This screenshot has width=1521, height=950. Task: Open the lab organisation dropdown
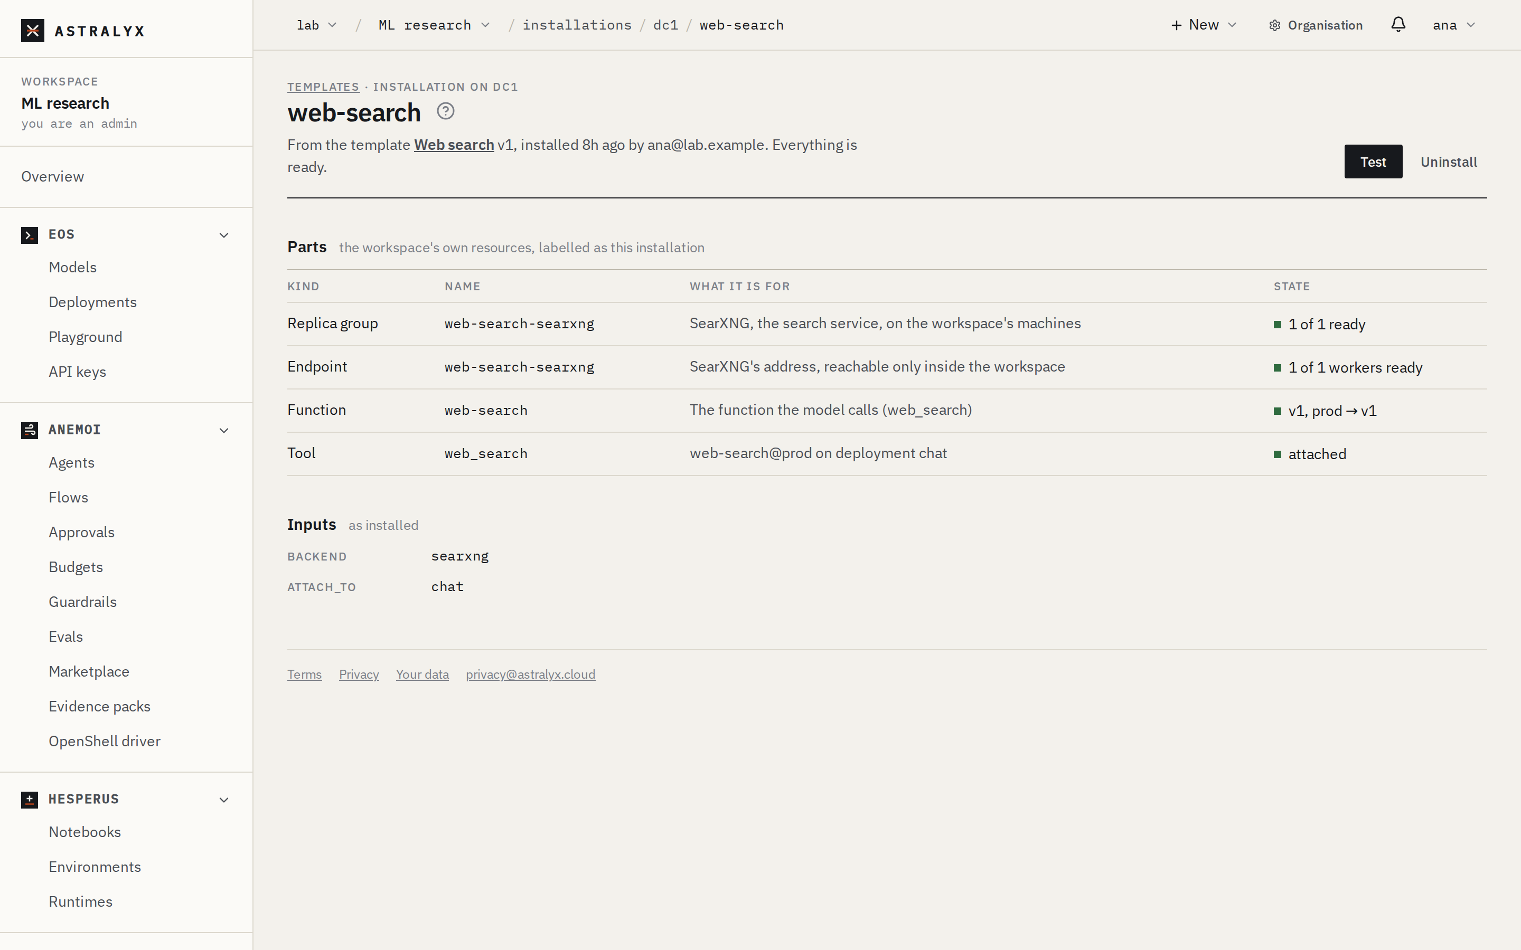coord(317,25)
